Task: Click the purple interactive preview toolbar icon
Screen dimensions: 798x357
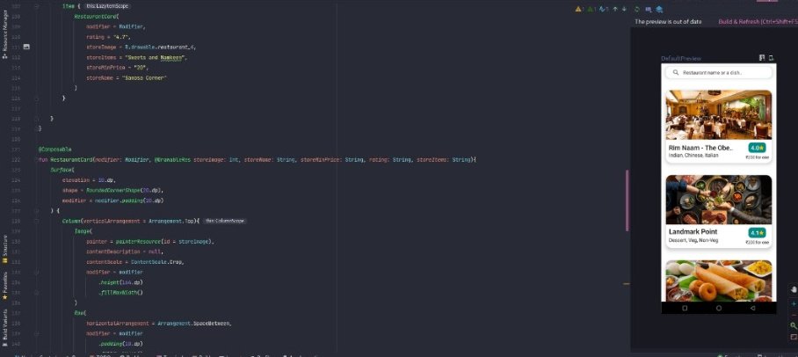Action: 649,9
